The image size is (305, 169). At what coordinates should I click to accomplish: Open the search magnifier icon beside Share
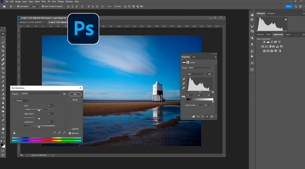(296, 6)
